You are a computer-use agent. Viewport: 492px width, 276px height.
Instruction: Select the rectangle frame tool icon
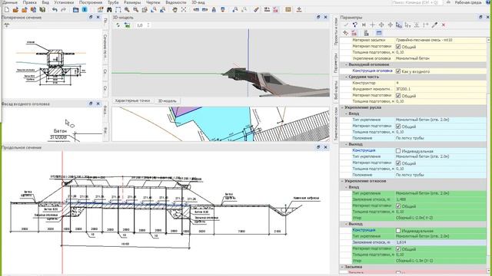pyautogui.click(x=118, y=10)
